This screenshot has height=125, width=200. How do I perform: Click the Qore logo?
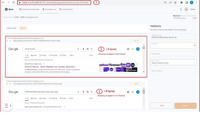click(x=9, y=9)
